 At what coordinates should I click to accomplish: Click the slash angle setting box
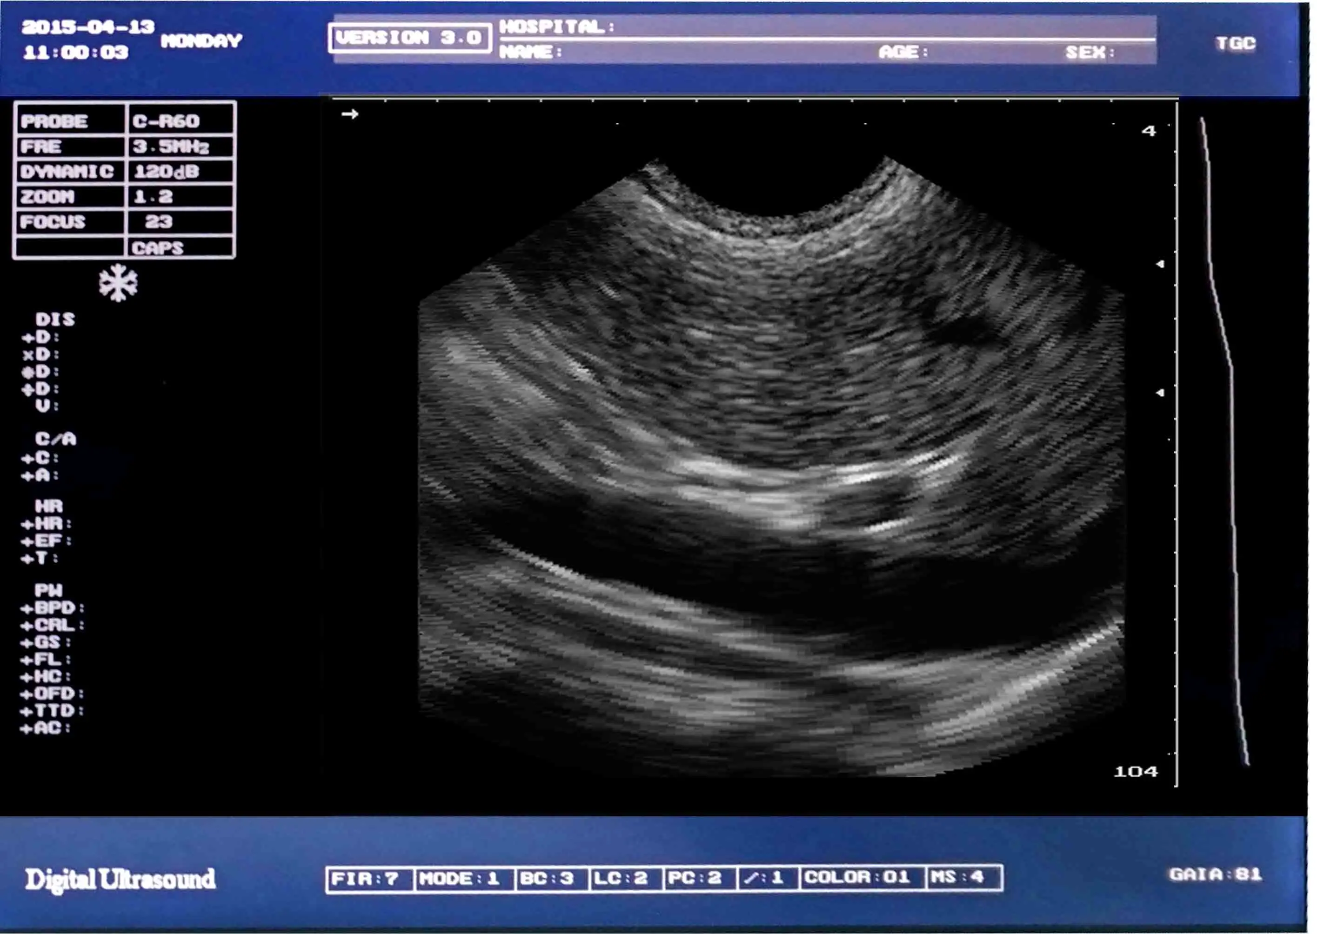768,878
